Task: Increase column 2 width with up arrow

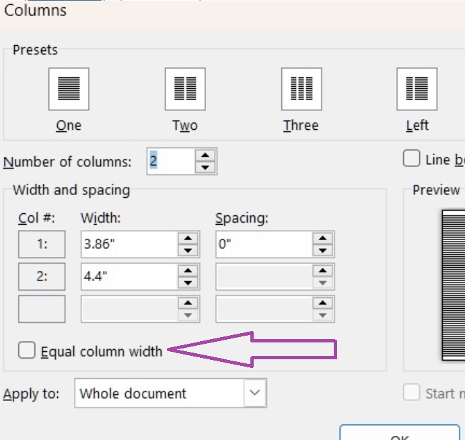Action: 188,270
